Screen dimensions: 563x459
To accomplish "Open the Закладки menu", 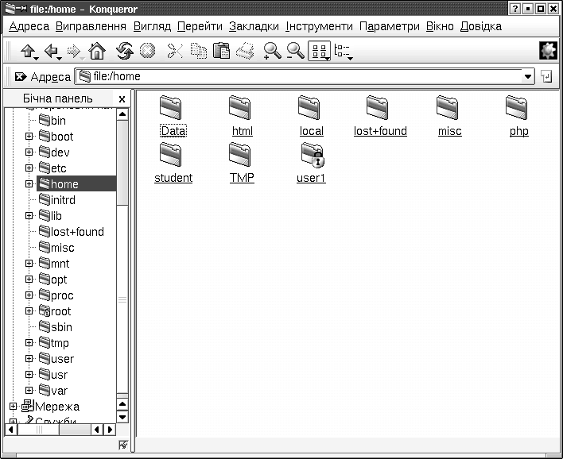I will [x=254, y=26].
